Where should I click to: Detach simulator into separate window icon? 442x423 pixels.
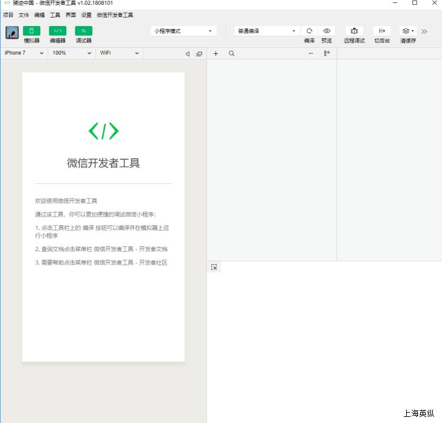[199, 54]
